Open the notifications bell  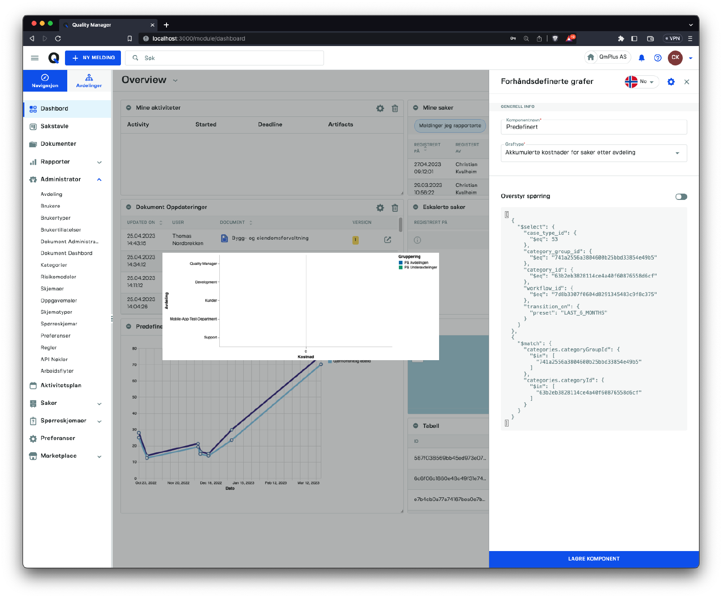pos(641,58)
